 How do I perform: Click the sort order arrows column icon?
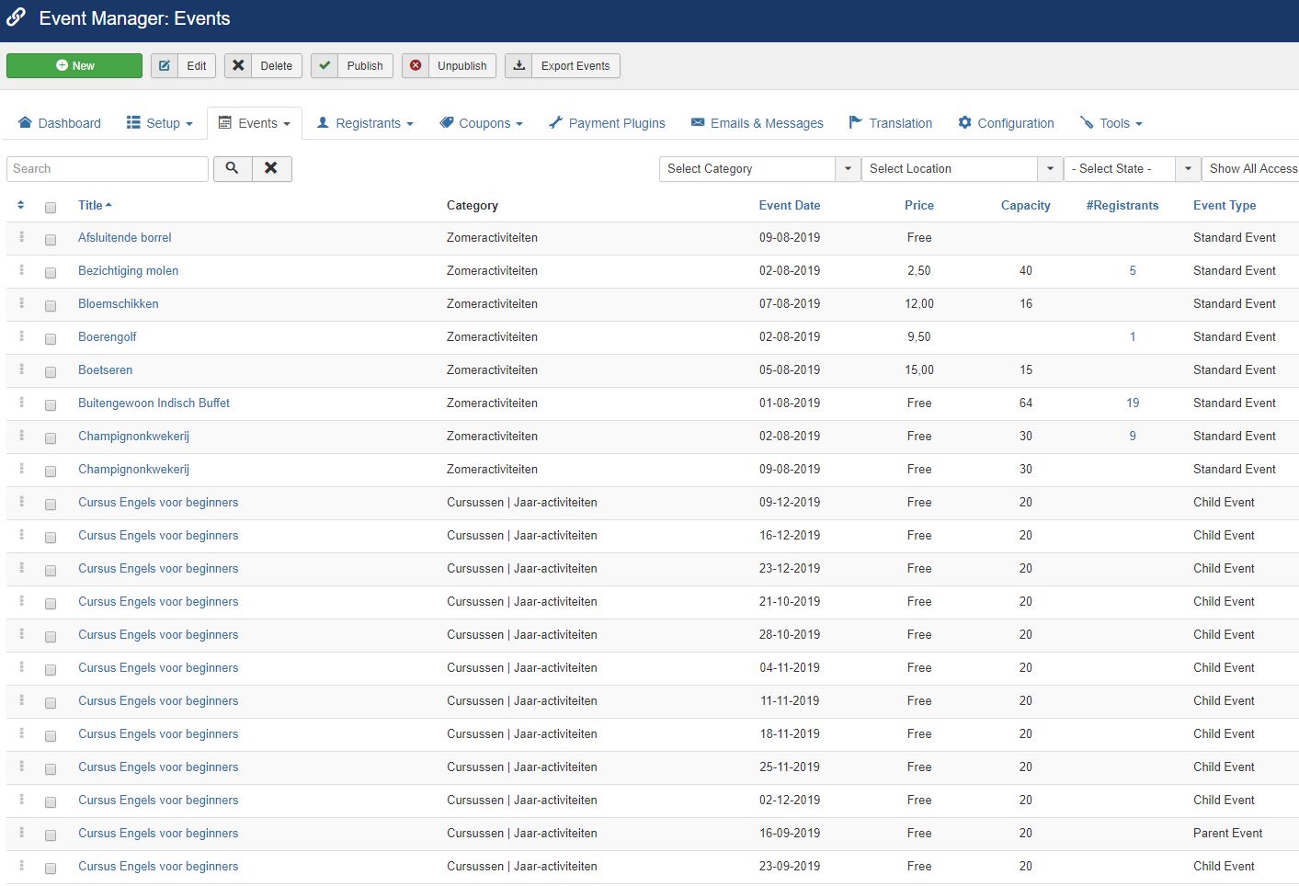click(x=21, y=206)
